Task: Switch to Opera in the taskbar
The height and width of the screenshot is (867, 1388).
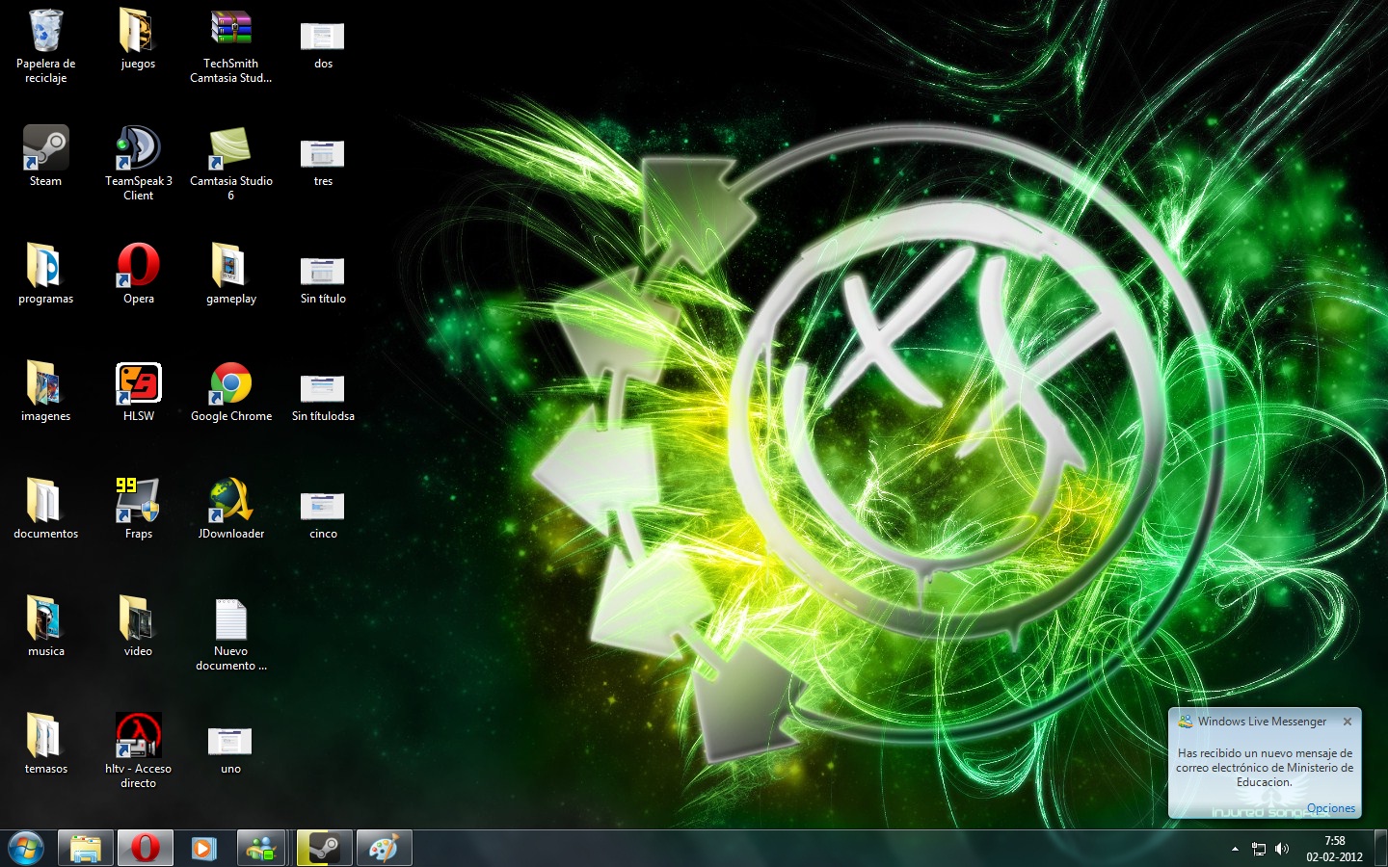Action: point(146,849)
